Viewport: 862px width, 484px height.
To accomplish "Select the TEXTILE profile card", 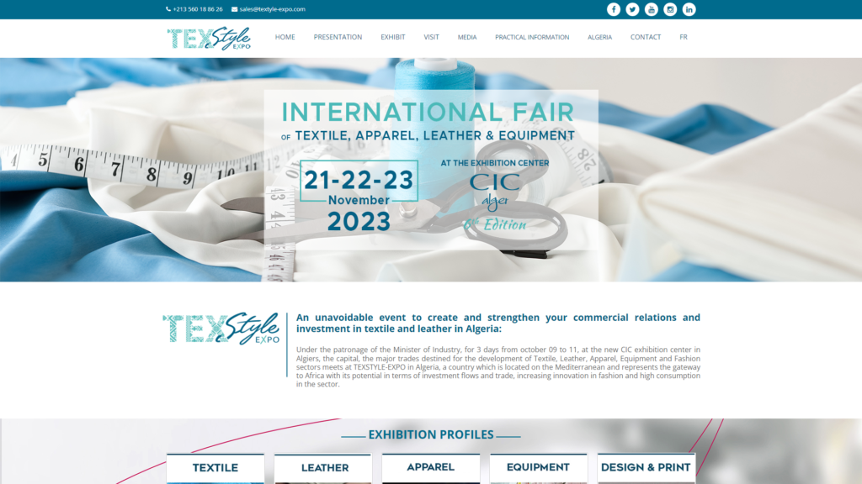I will tap(215, 469).
